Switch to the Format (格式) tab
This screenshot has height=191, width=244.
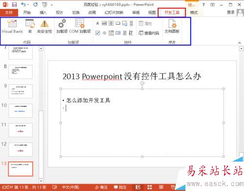click(194, 13)
